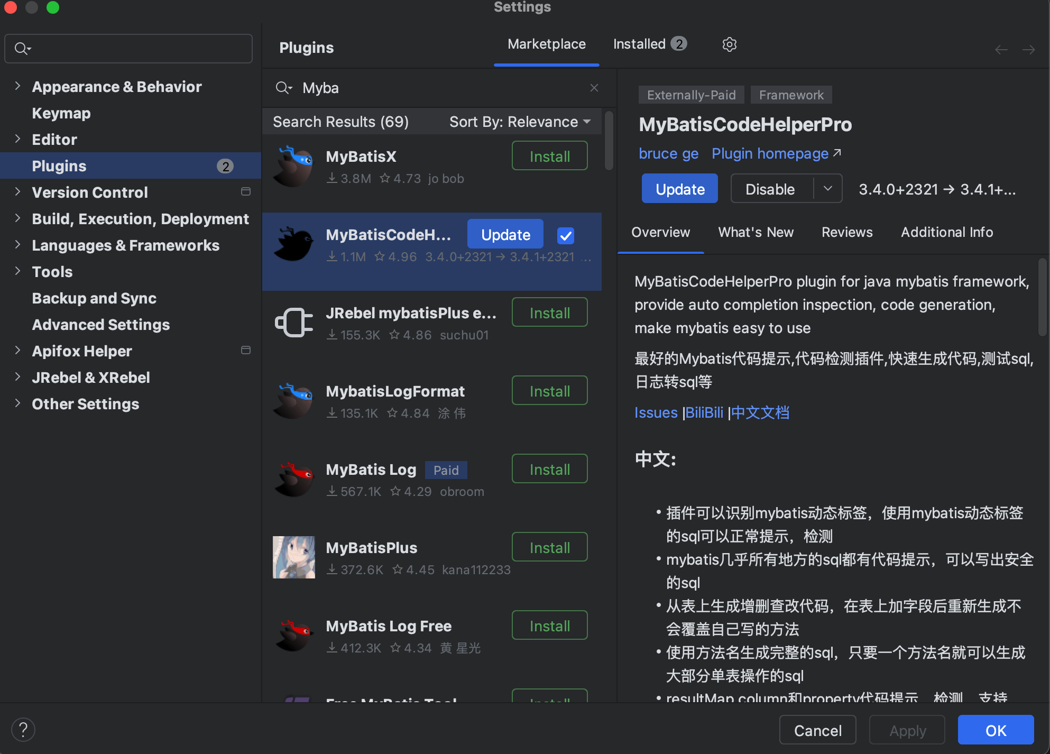Install the MybatisLogFormat plugin
The width and height of the screenshot is (1050, 754).
point(549,391)
